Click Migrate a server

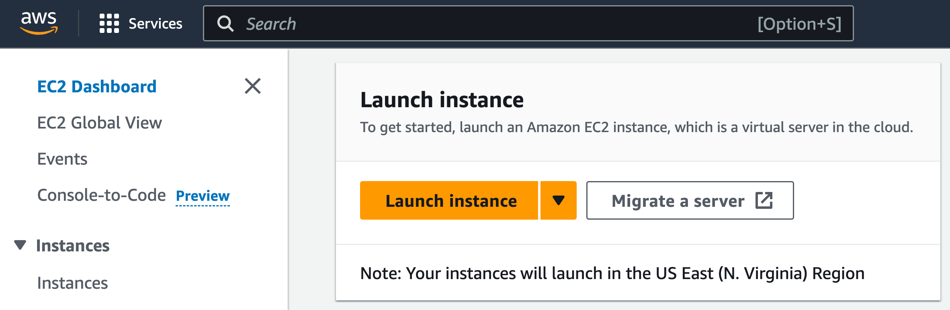pos(678,201)
